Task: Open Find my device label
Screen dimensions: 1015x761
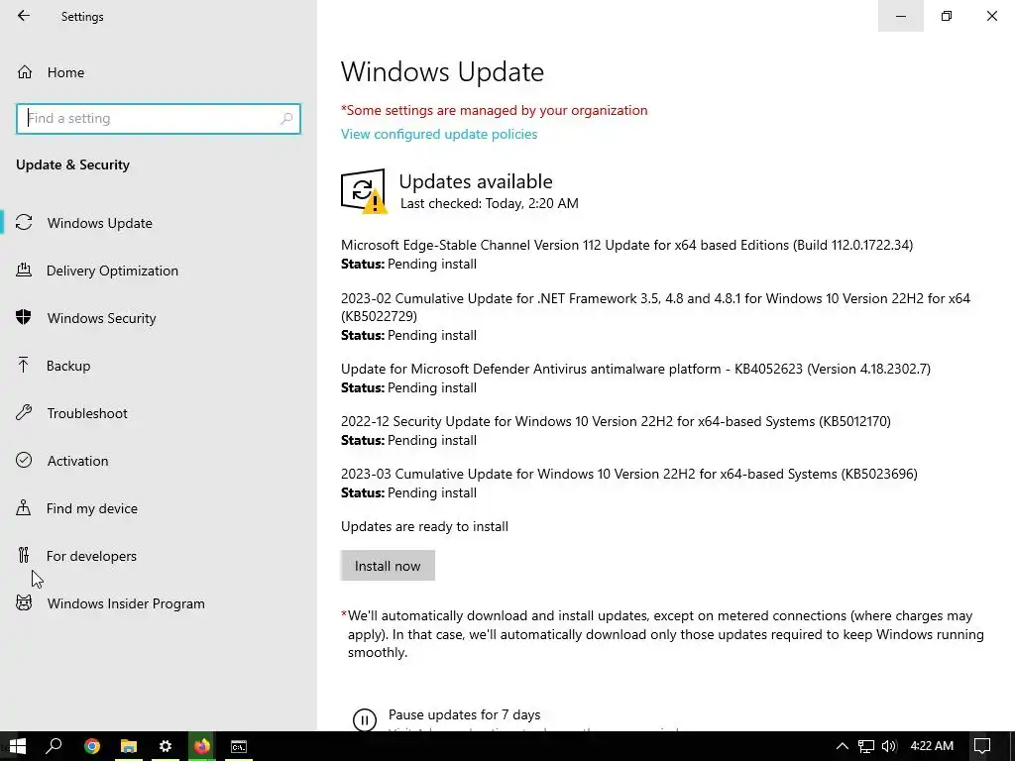Action: coord(92,508)
